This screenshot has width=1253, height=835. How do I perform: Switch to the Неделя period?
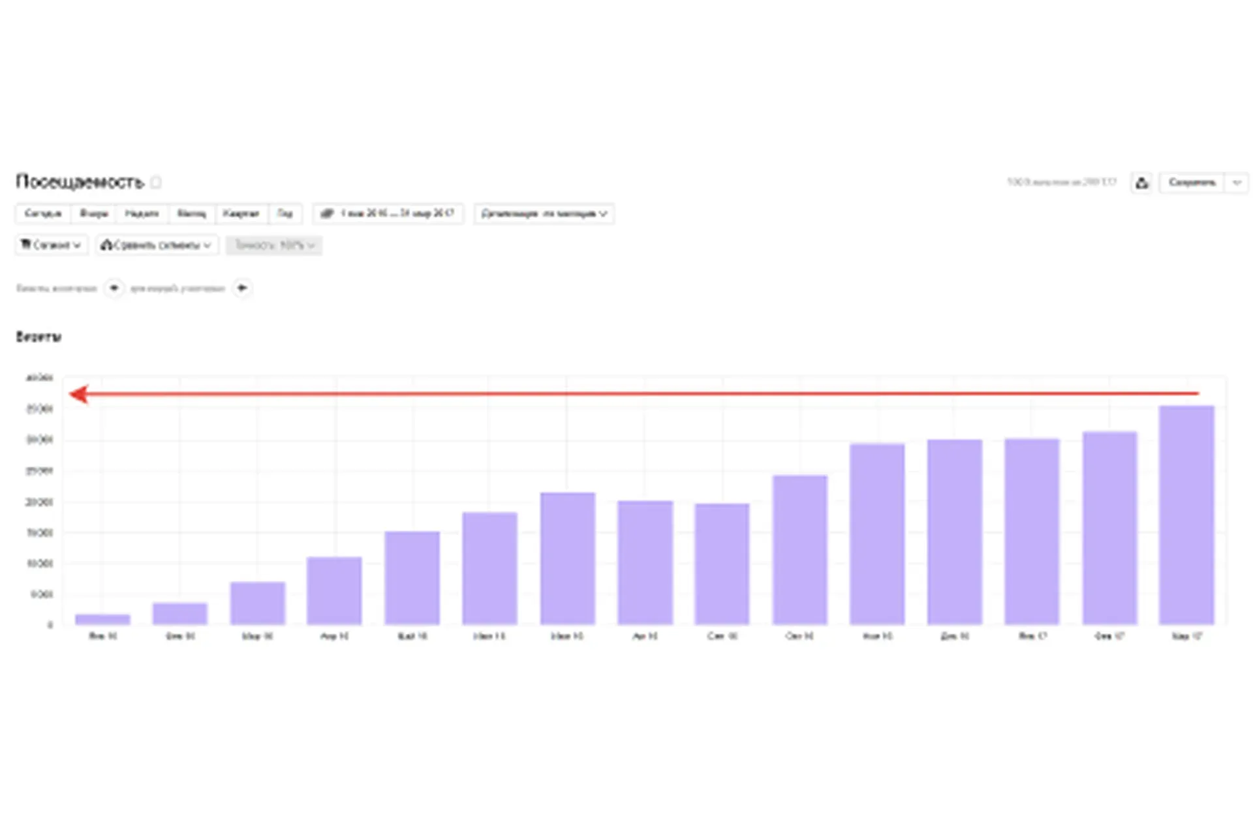[142, 213]
